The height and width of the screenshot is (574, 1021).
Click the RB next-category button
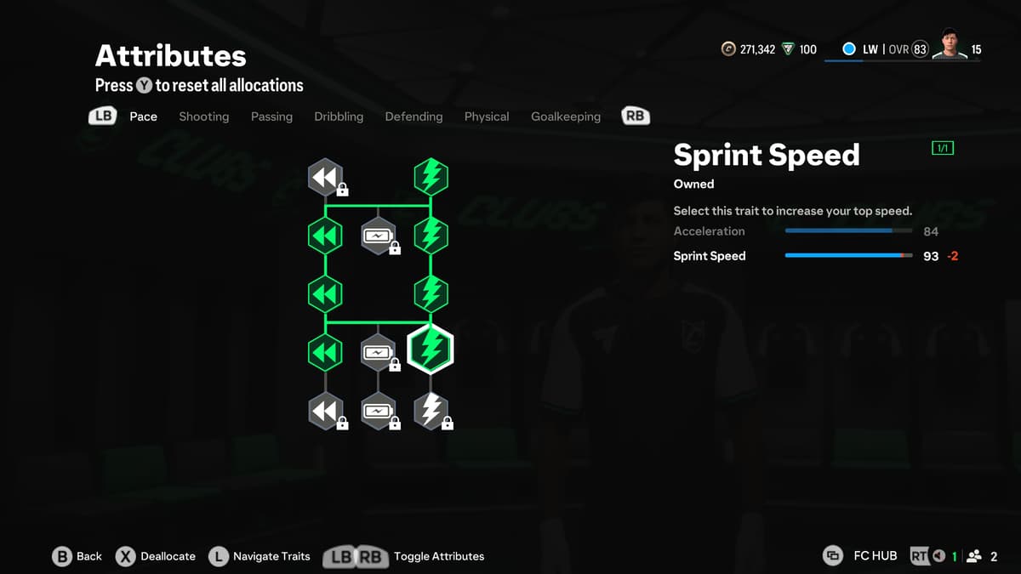click(636, 116)
